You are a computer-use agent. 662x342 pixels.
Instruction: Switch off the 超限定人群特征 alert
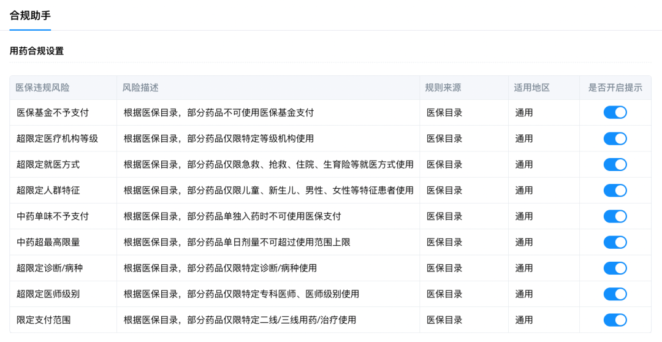click(x=615, y=191)
